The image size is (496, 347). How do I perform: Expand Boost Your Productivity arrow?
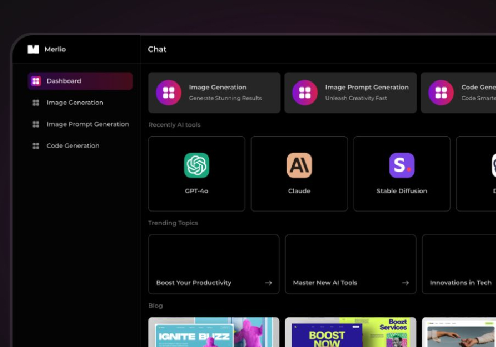click(x=268, y=283)
